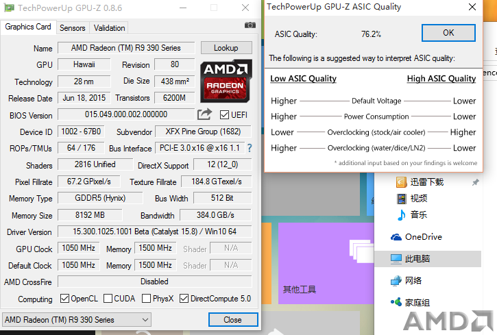Toggle the UEFI checkbox
The image size is (497, 335).
(x=224, y=114)
